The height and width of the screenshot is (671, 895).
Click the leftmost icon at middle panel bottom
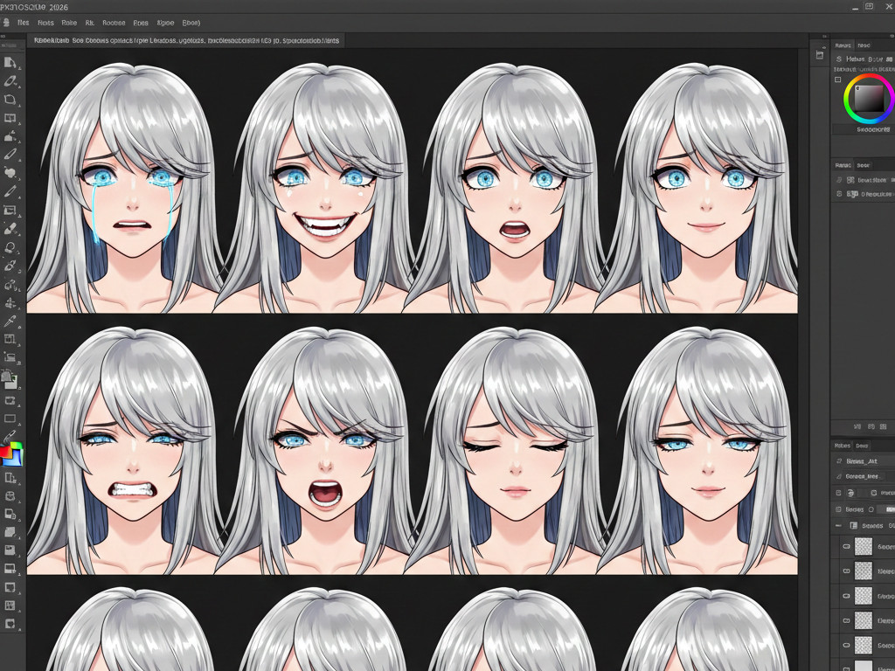(x=857, y=426)
